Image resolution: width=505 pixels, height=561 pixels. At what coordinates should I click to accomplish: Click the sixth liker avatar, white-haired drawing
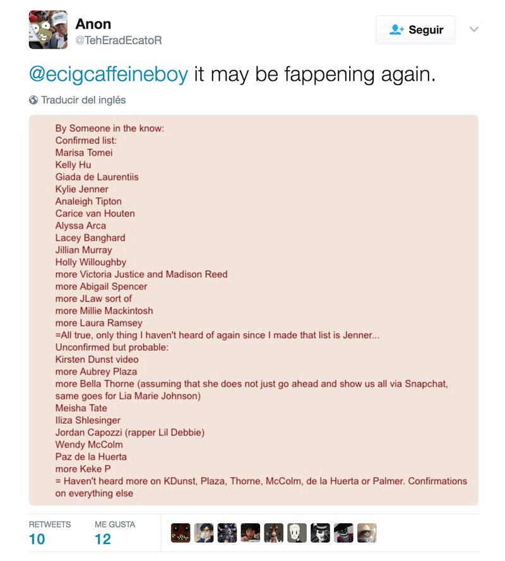pos(297,533)
